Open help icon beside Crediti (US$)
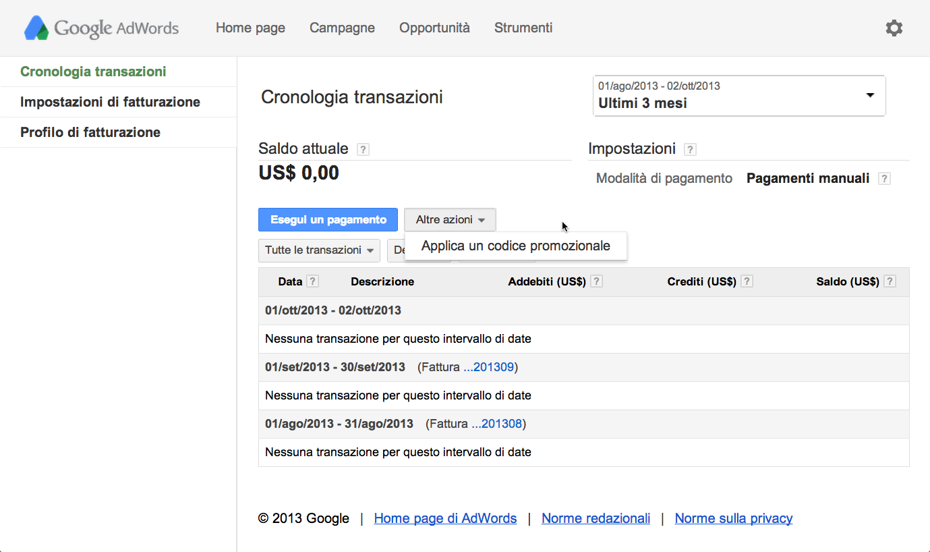 coord(747,281)
